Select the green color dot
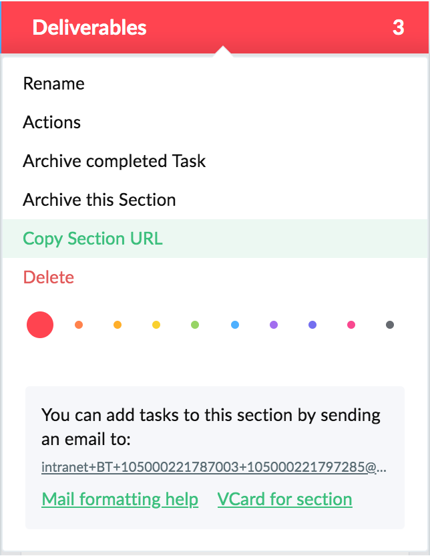Viewport: 430px width, 556px height. click(x=195, y=325)
